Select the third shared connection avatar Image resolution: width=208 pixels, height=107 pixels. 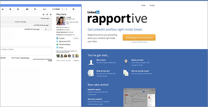coord(66,56)
